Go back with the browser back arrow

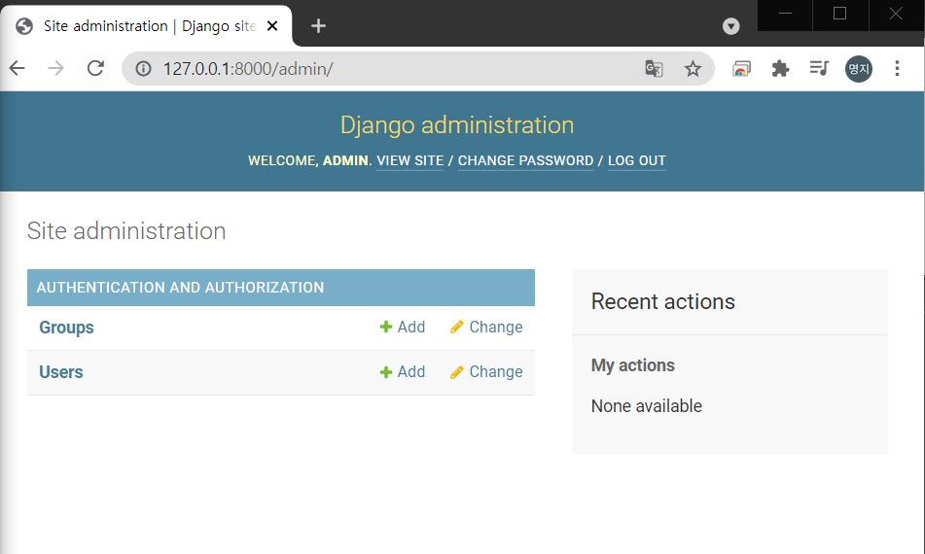coord(18,68)
